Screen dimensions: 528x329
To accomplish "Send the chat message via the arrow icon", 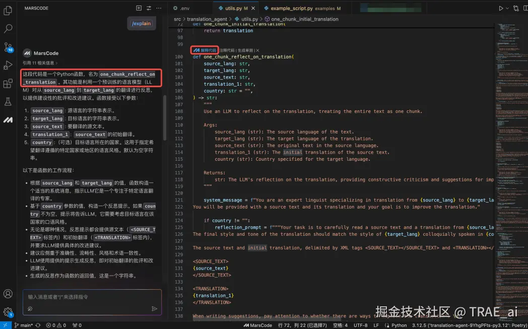I will pos(155,309).
